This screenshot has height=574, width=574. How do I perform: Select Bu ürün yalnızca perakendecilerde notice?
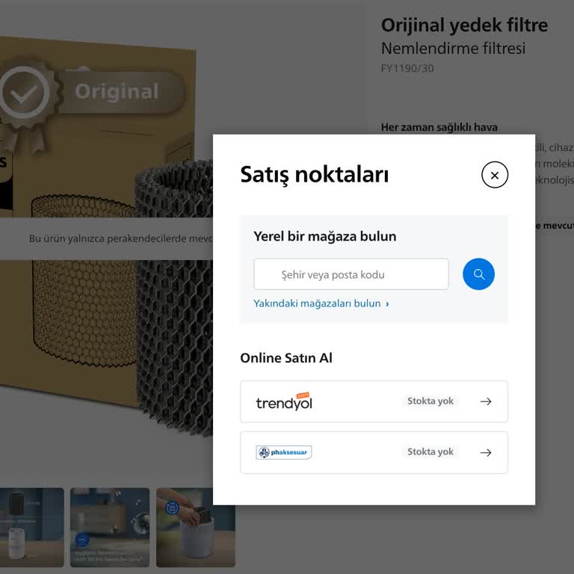click(x=121, y=238)
